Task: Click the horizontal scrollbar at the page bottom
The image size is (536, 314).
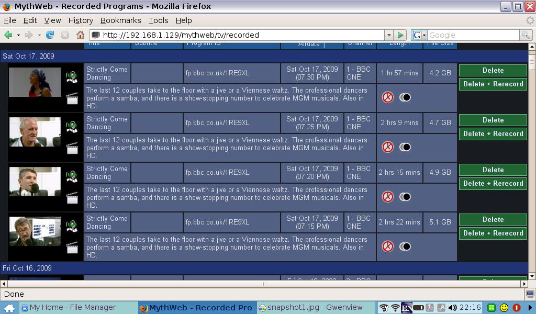Action: pyautogui.click(x=263, y=284)
